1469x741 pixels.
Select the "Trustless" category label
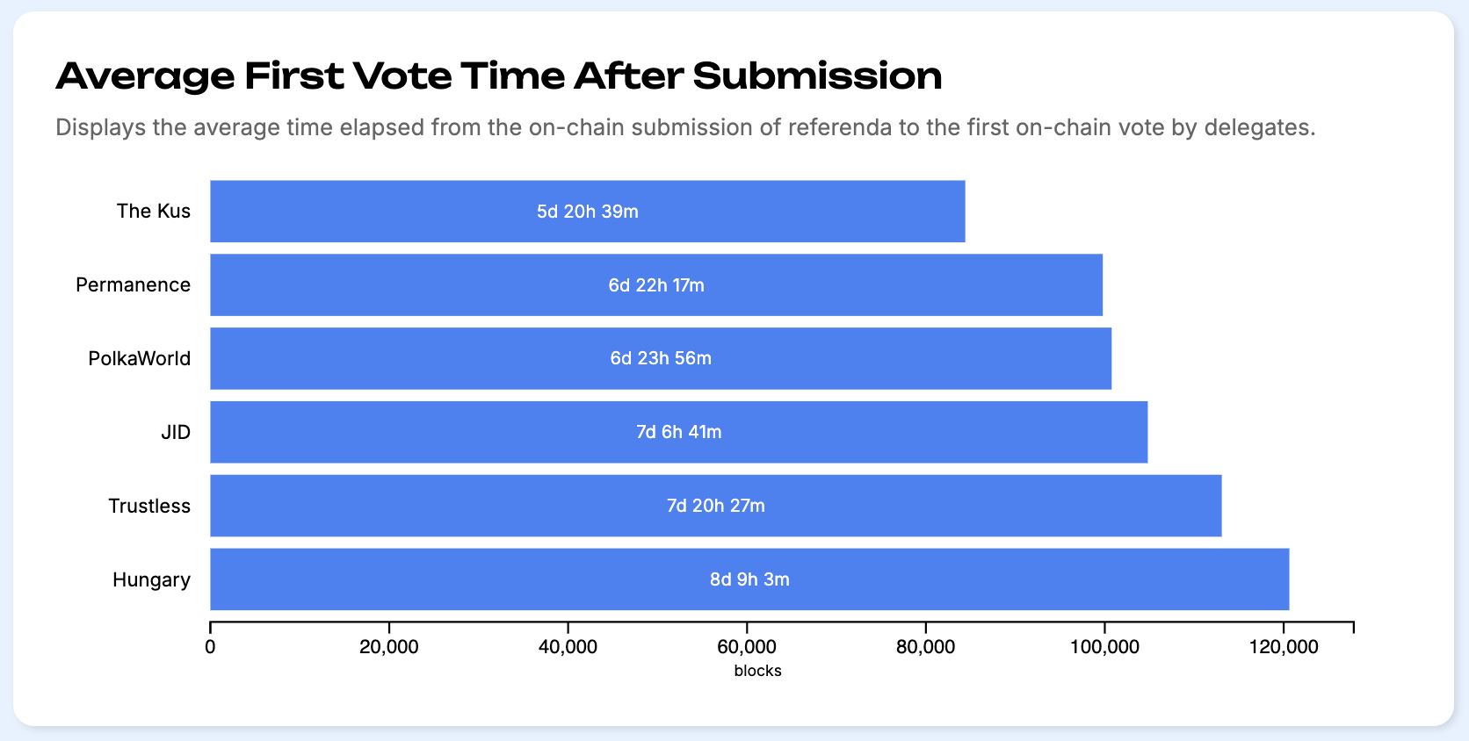coord(149,507)
